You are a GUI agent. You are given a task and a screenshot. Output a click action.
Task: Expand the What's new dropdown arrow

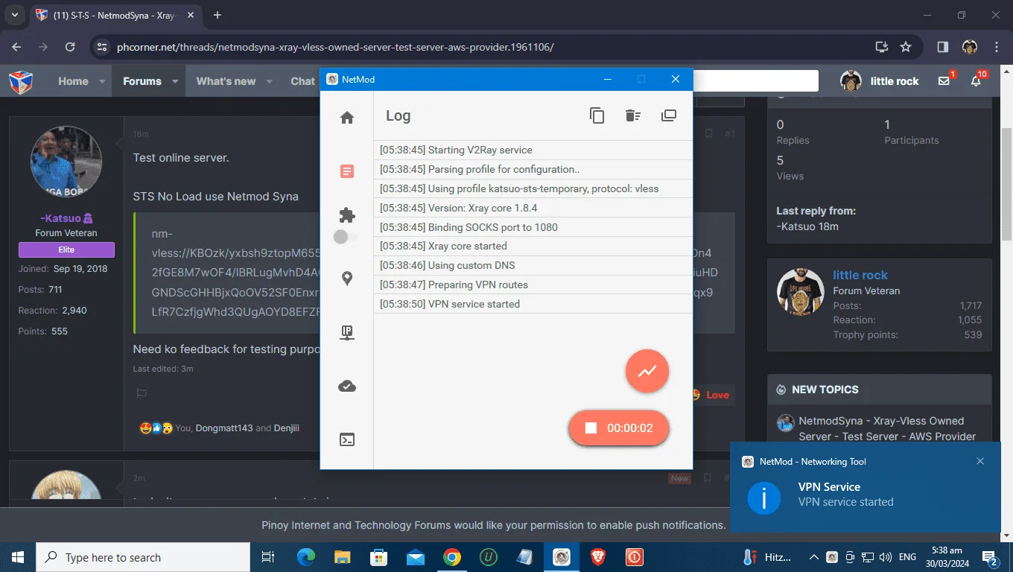coord(270,81)
